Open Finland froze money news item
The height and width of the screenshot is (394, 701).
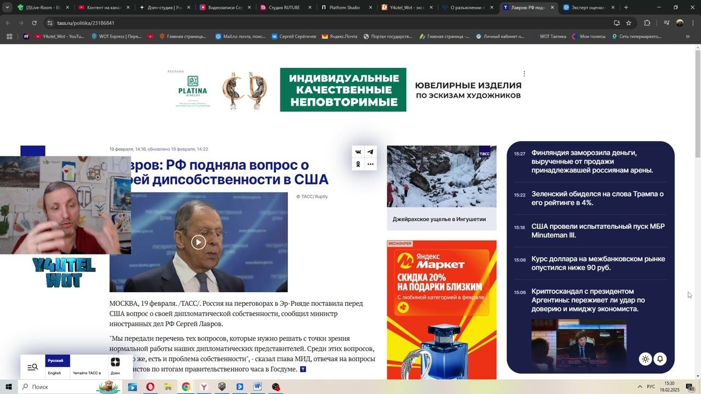pyautogui.click(x=592, y=161)
